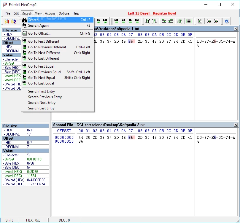This screenshot has width=240, height=223.
Task: Choose Search... from the Search menu
Action: [x=35, y=20]
